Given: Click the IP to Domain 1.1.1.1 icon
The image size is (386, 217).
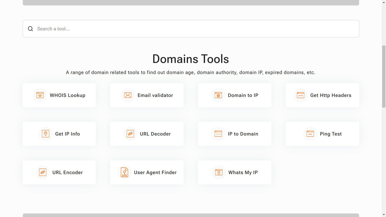Looking at the screenshot, I should click(x=218, y=134).
